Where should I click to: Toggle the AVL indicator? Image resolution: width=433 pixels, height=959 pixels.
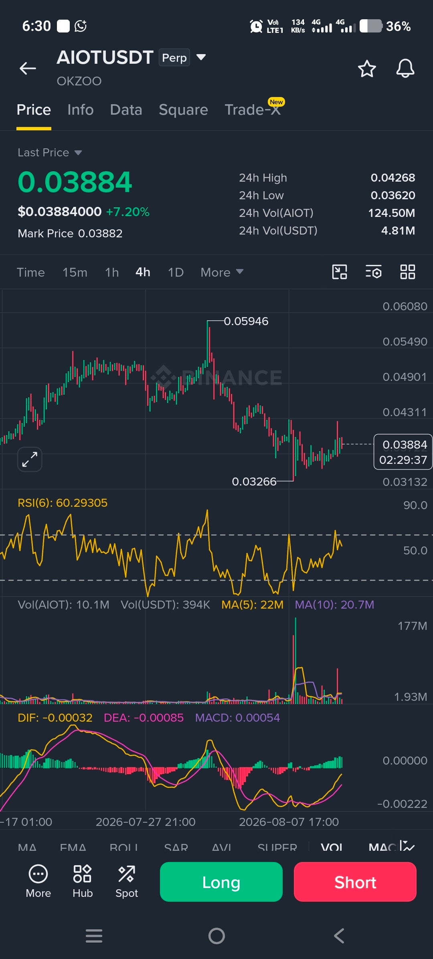point(222,847)
